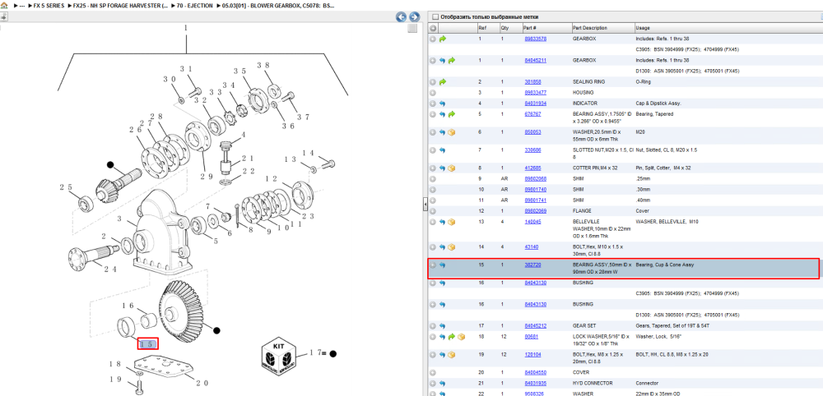Open package icon for part 120104
The image size is (823, 396).
click(x=451, y=355)
